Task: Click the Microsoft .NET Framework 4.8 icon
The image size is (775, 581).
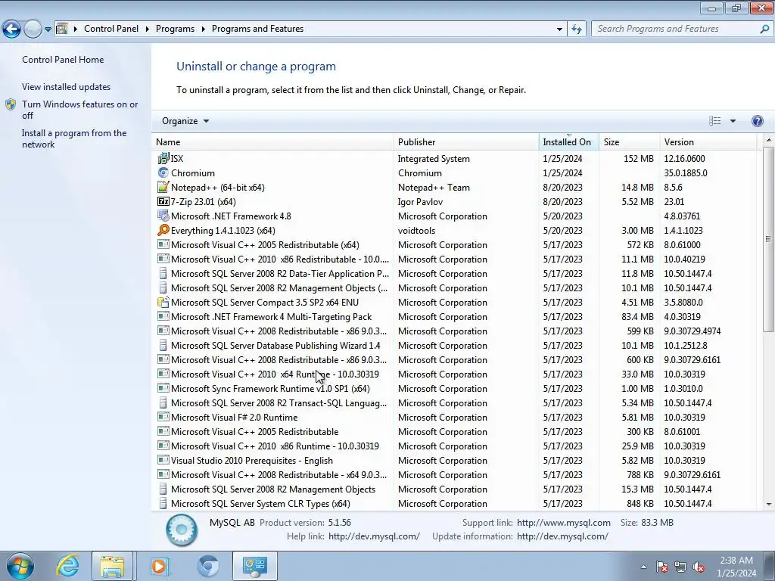Action: [x=163, y=216]
